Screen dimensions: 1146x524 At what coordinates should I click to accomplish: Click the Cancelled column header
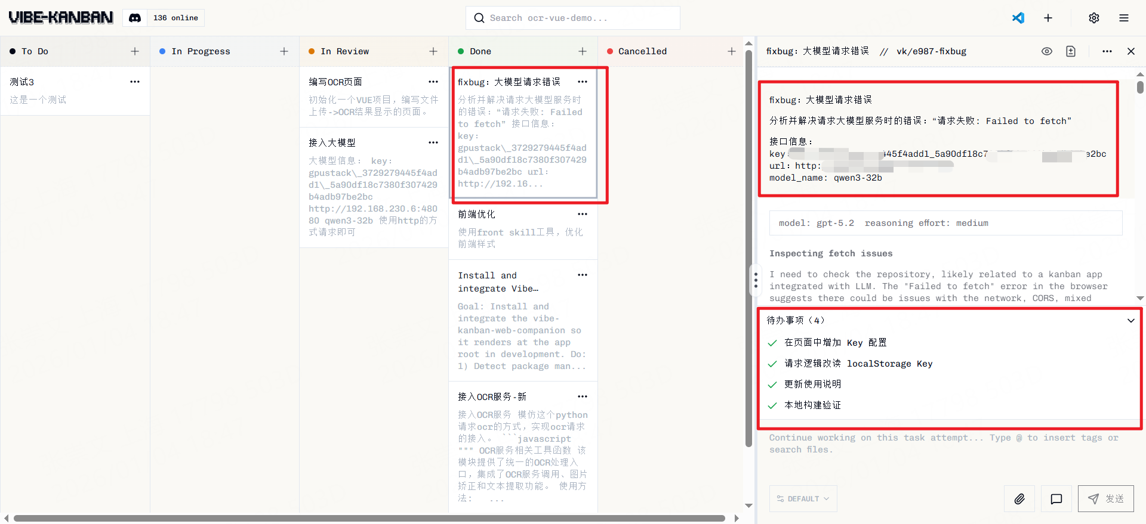click(x=671, y=51)
